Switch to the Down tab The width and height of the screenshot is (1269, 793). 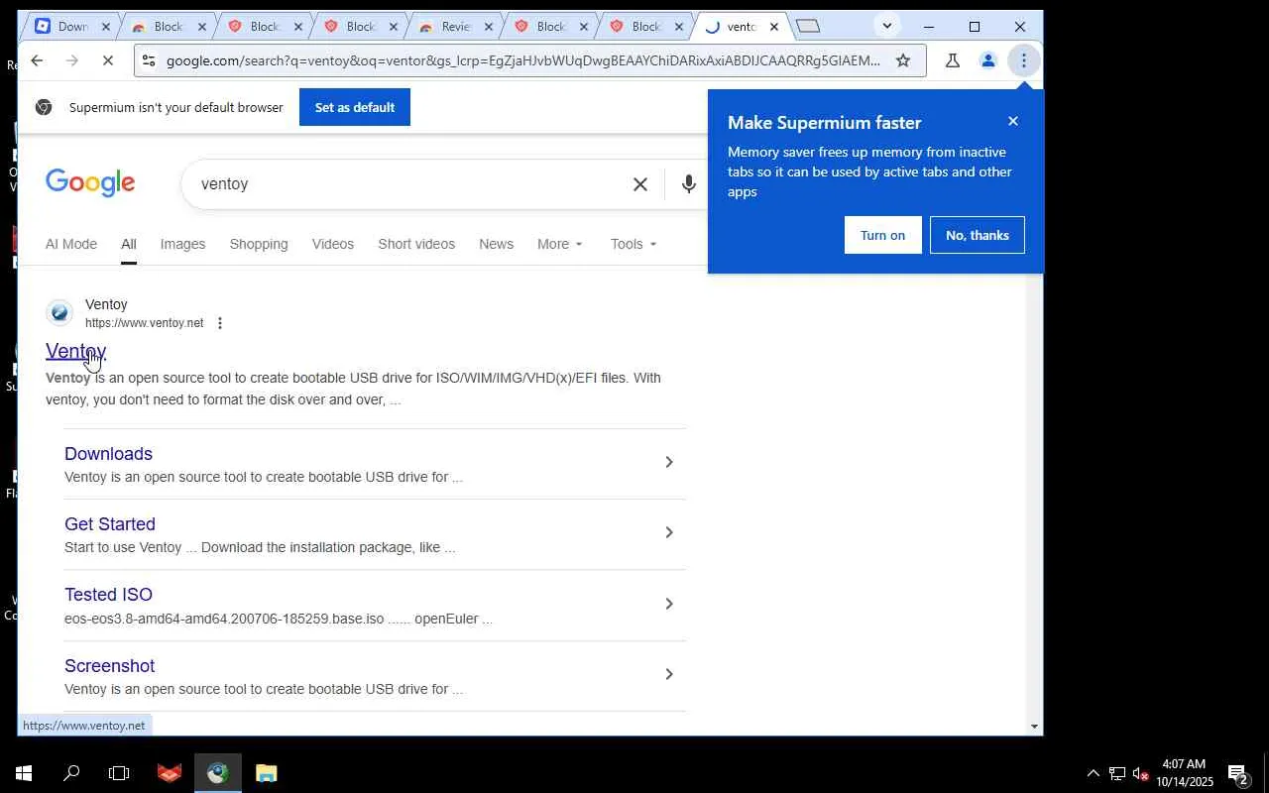point(71,27)
